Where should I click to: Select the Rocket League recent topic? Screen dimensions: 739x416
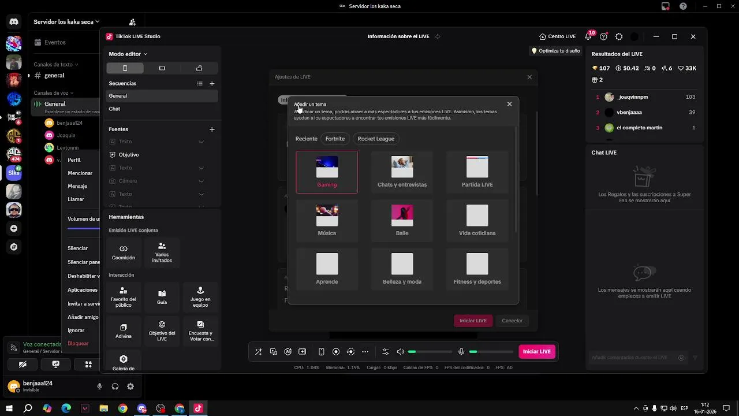point(376,139)
